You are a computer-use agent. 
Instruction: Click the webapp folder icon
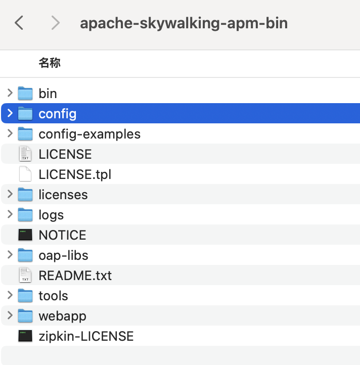click(x=25, y=315)
